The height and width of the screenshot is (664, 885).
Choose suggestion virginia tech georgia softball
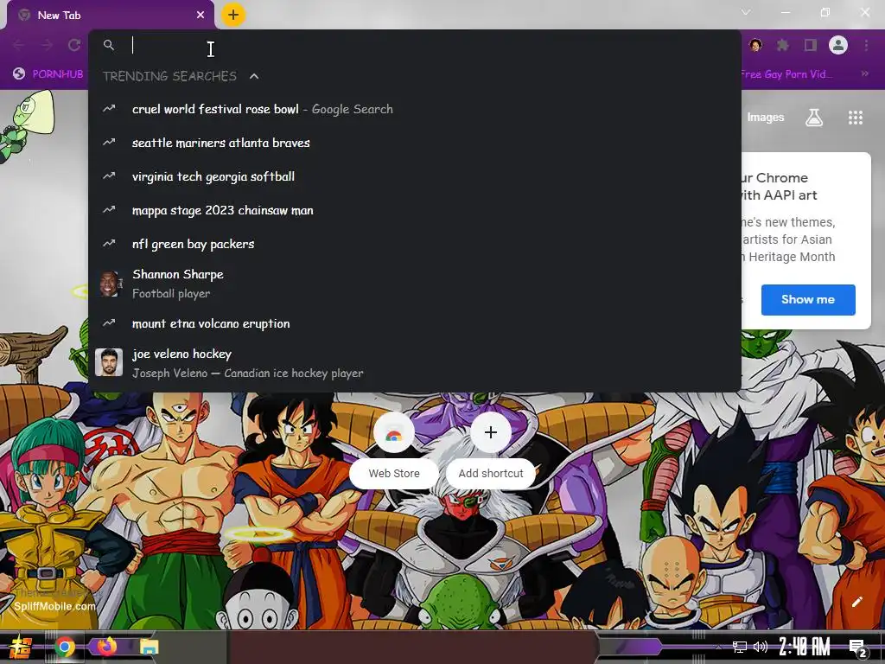pyautogui.click(x=414, y=176)
